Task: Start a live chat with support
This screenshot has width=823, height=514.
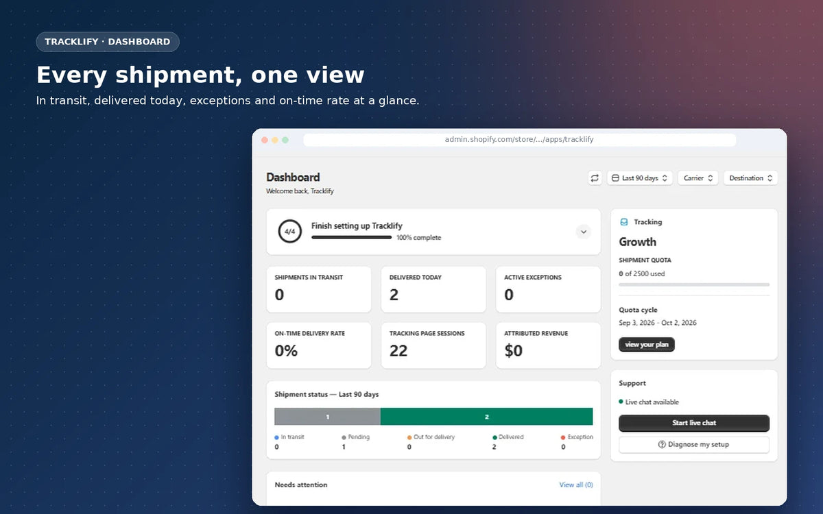Action: (x=694, y=423)
